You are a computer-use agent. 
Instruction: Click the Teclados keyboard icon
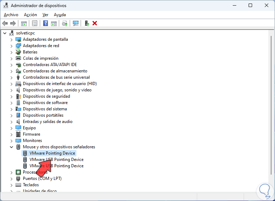pos(18,185)
